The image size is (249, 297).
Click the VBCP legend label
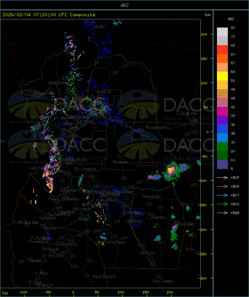pos(235,177)
